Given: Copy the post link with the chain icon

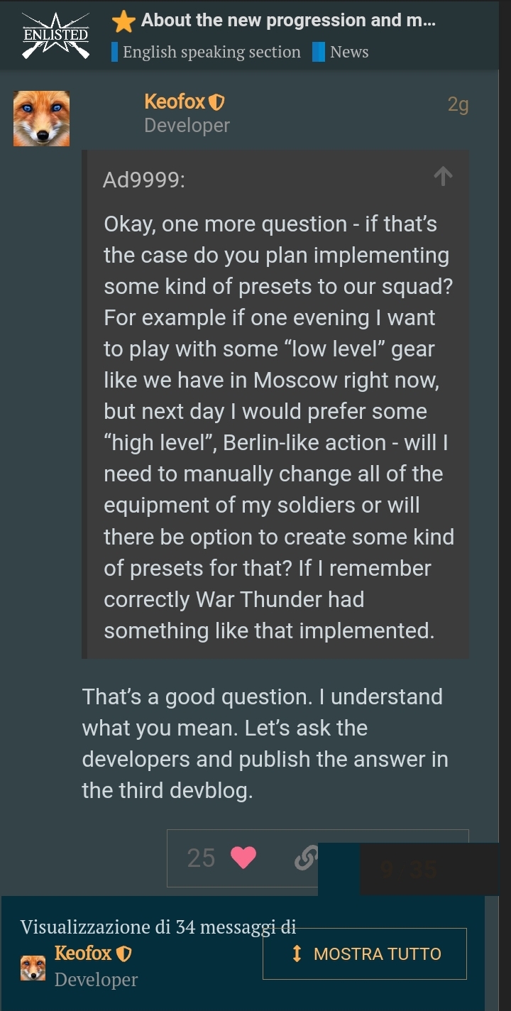Looking at the screenshot, I should tap(306, 858).
